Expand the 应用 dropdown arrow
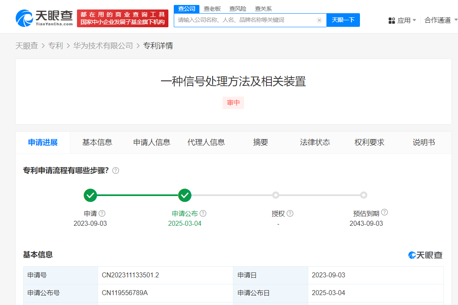The height and width of the screenshot is (305, 458). click(x=414, y=20)
